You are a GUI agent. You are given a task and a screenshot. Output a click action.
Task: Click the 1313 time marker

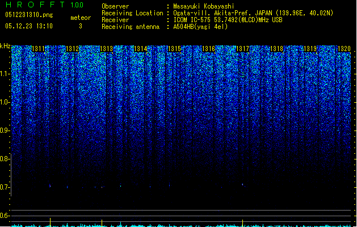pos(107,49)
